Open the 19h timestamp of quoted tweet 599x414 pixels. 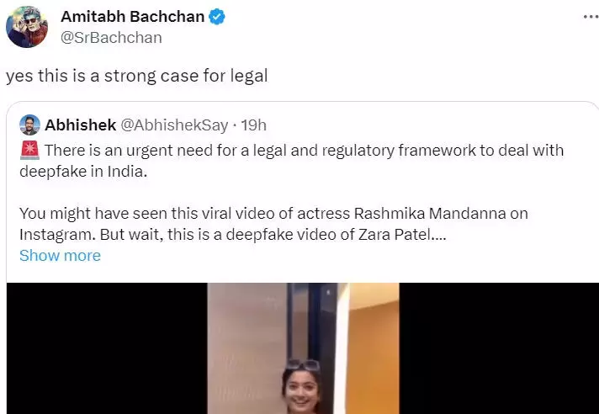pos(254,125)
